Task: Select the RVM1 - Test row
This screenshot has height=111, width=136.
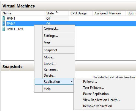Action: tap(17, 29)
